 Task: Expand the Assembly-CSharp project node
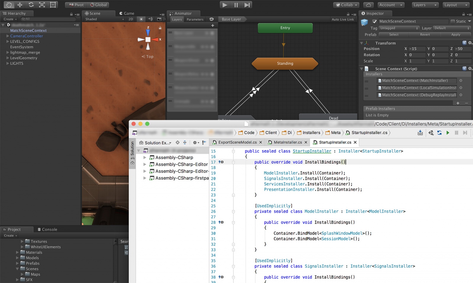[145, 158]
